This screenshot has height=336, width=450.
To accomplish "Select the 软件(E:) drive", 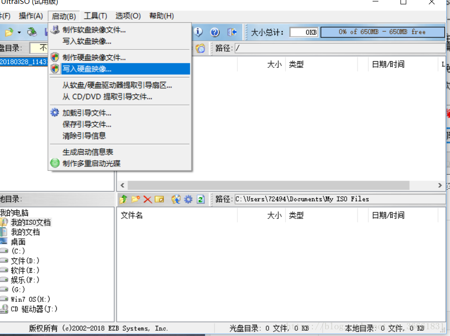I will [25, 270].
